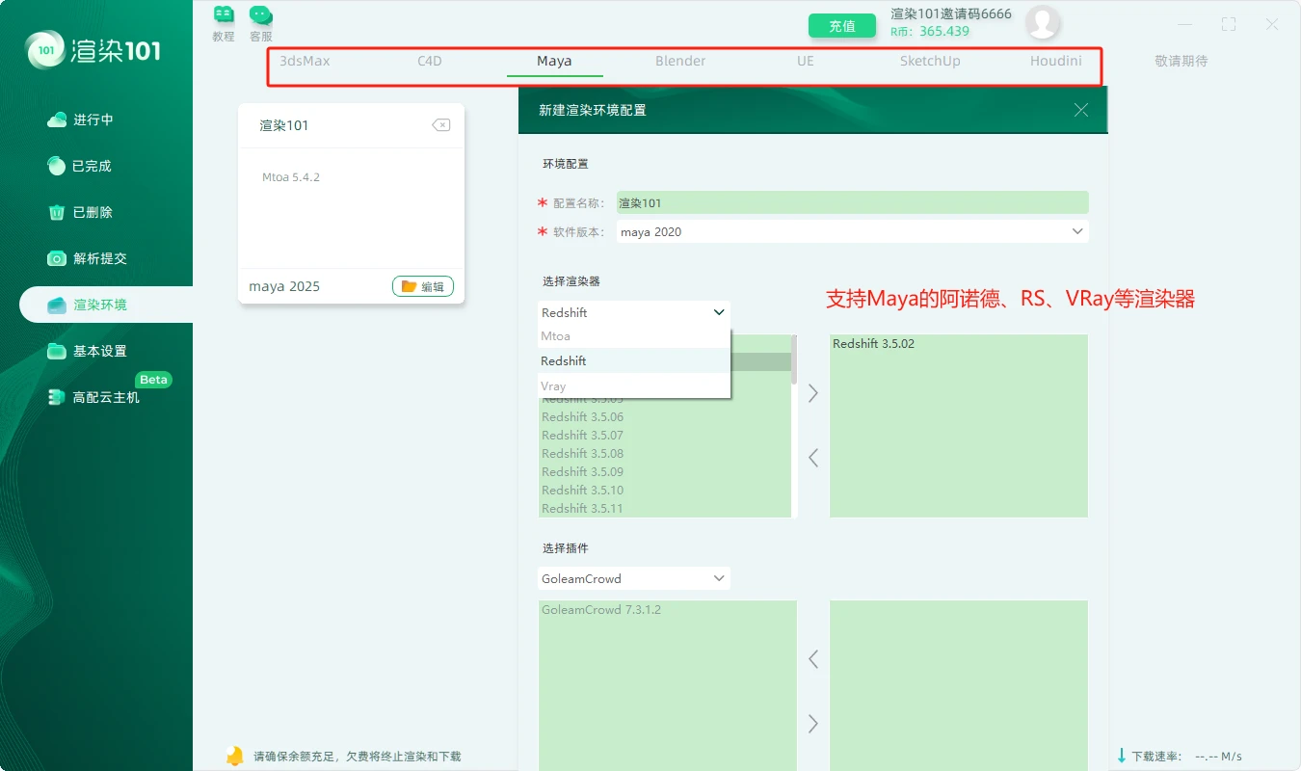This screenshot has width=1301, height=771.
Task: Switch to the UE tab
Action: coord(806,61)
